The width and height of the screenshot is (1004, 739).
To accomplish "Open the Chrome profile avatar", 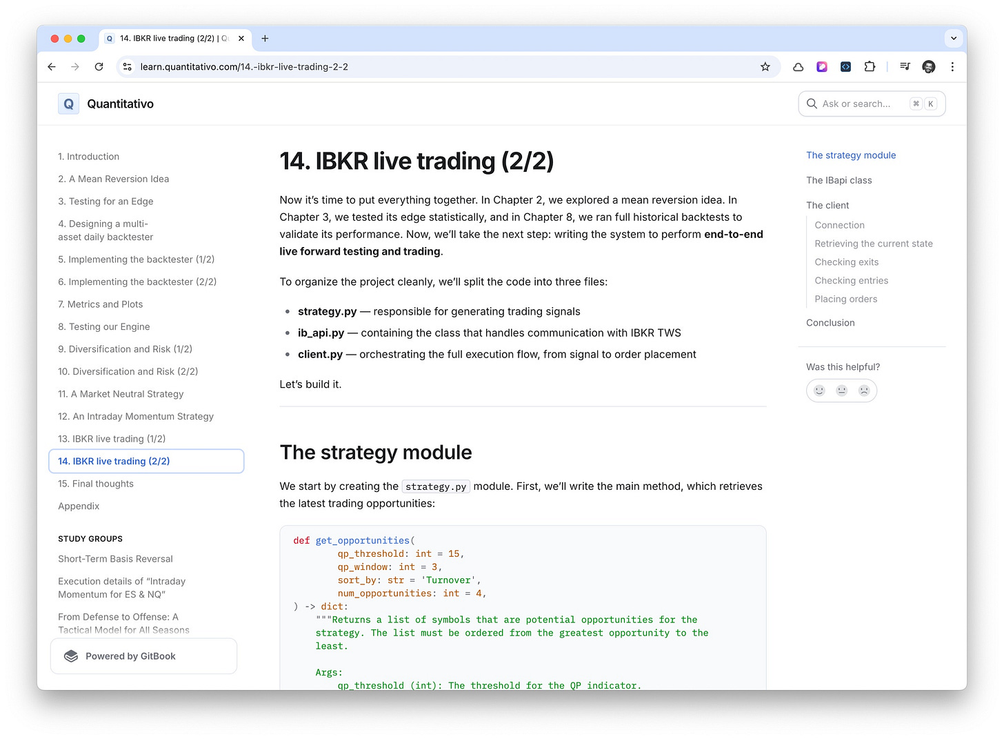I will (929, 67).
